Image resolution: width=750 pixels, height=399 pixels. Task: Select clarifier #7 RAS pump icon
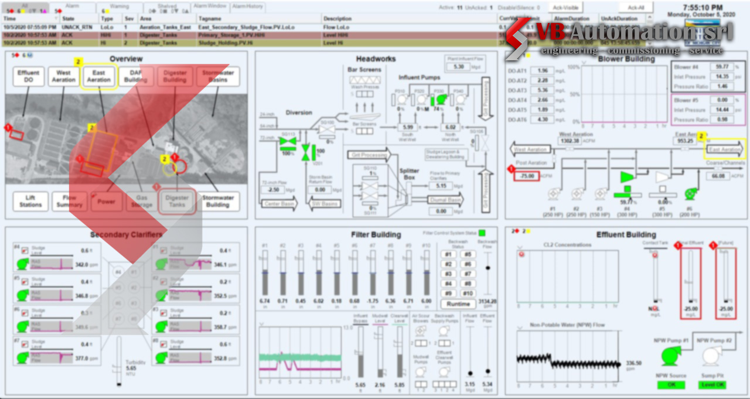[x=22, y=357]
